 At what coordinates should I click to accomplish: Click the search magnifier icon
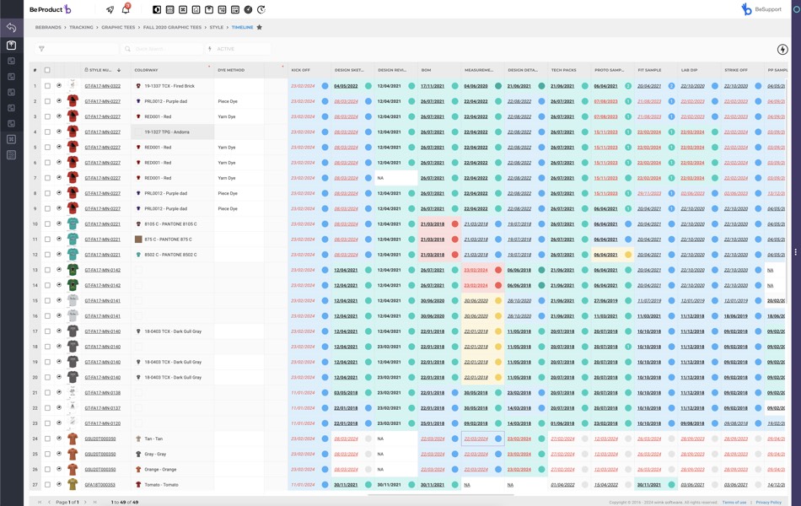pos(127,49)
